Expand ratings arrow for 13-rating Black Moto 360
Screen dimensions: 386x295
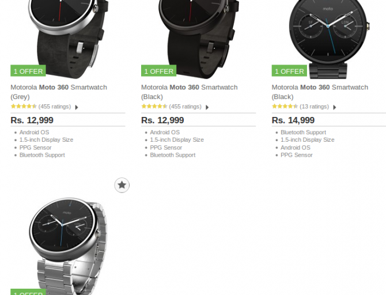coord(335,107)
